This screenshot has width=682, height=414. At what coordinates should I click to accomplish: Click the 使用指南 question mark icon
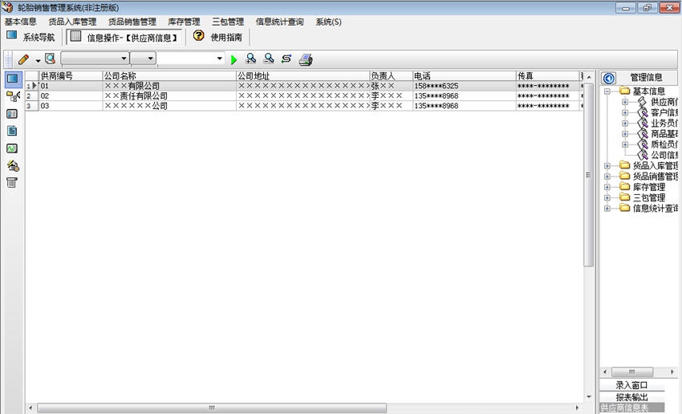pyautogui.click(x=199, y=35)
